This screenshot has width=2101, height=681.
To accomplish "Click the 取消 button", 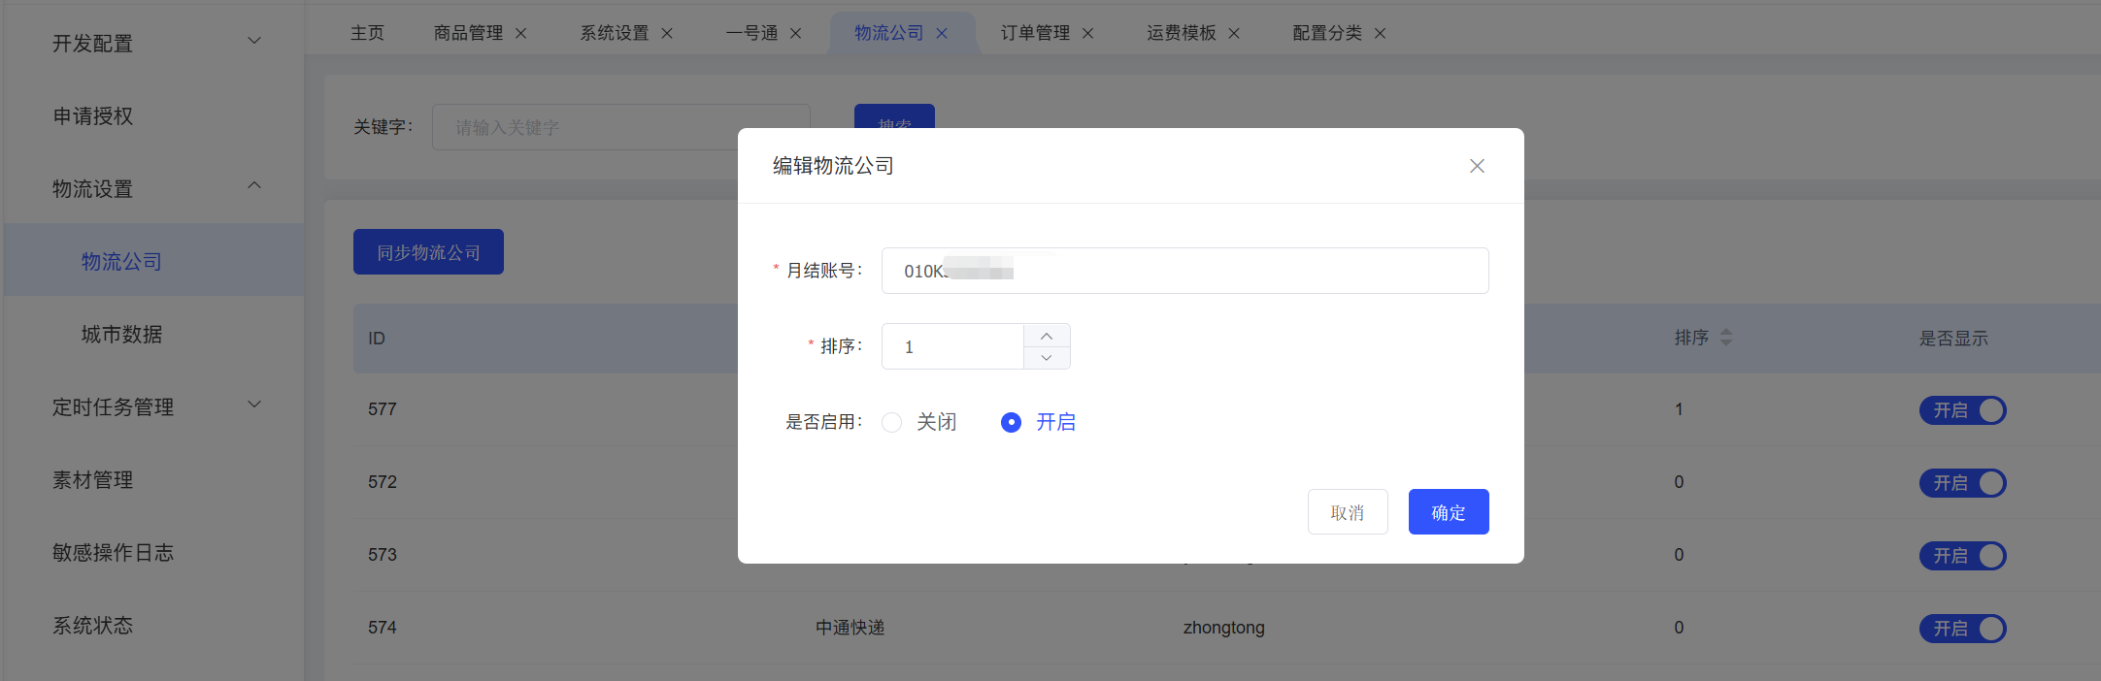I will (x=1347, y=512).
